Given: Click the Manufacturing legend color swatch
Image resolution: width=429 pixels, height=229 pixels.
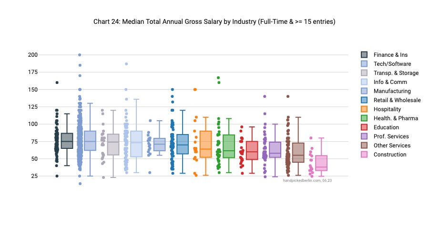Looking at the screenshot, I should click(x=364, y=91).
